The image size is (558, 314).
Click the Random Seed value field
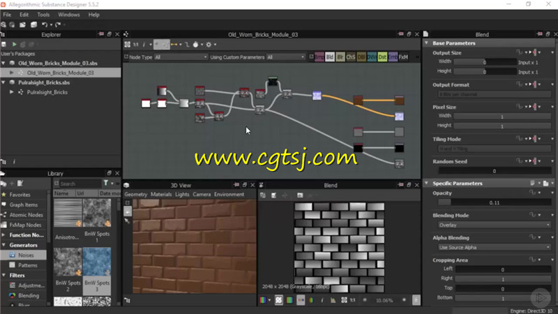tap(495, 171)
